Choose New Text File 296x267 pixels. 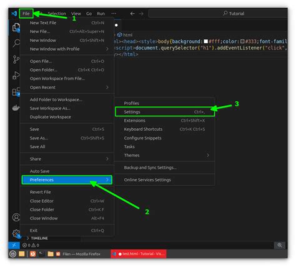[67, 23]
